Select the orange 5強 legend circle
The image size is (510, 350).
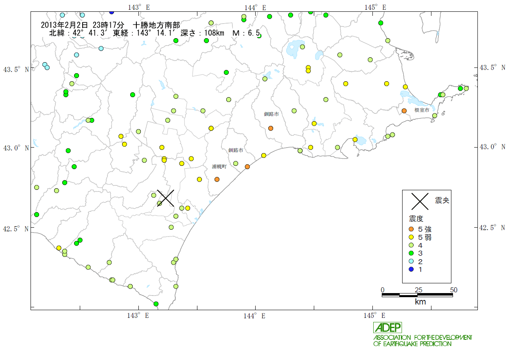(x=411, y=229)
